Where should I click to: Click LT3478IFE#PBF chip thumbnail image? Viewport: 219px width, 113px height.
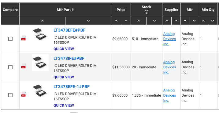[40, 63]
